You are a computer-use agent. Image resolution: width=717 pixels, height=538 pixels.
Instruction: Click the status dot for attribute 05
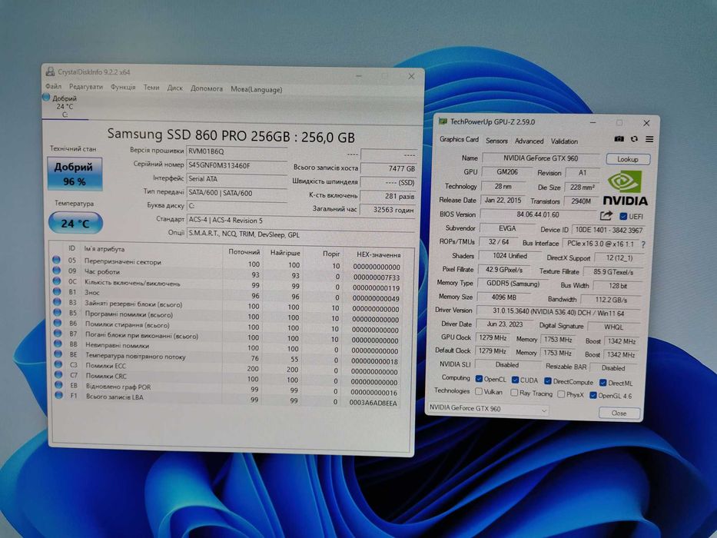[56, 260]
